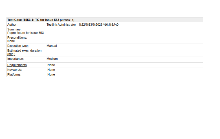Select the Platforms: label
The image size is (220, 139).
point(14,74)
